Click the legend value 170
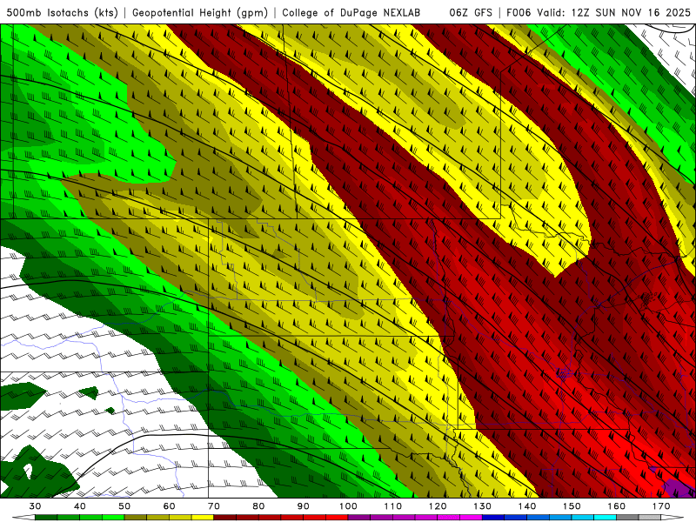696x522 pixels. [661, 506]
